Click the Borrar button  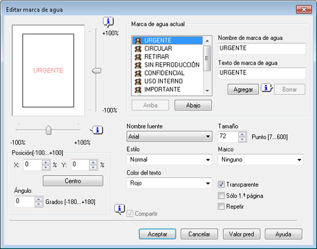point(290,90)
